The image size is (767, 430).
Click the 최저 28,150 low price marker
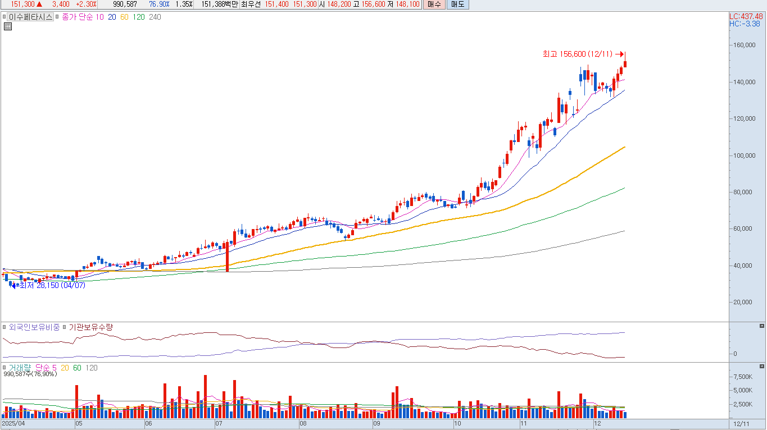[x=52, y=286]
